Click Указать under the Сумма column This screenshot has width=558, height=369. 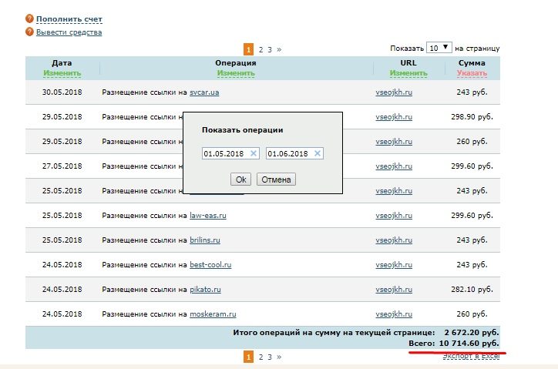point(472,73)
